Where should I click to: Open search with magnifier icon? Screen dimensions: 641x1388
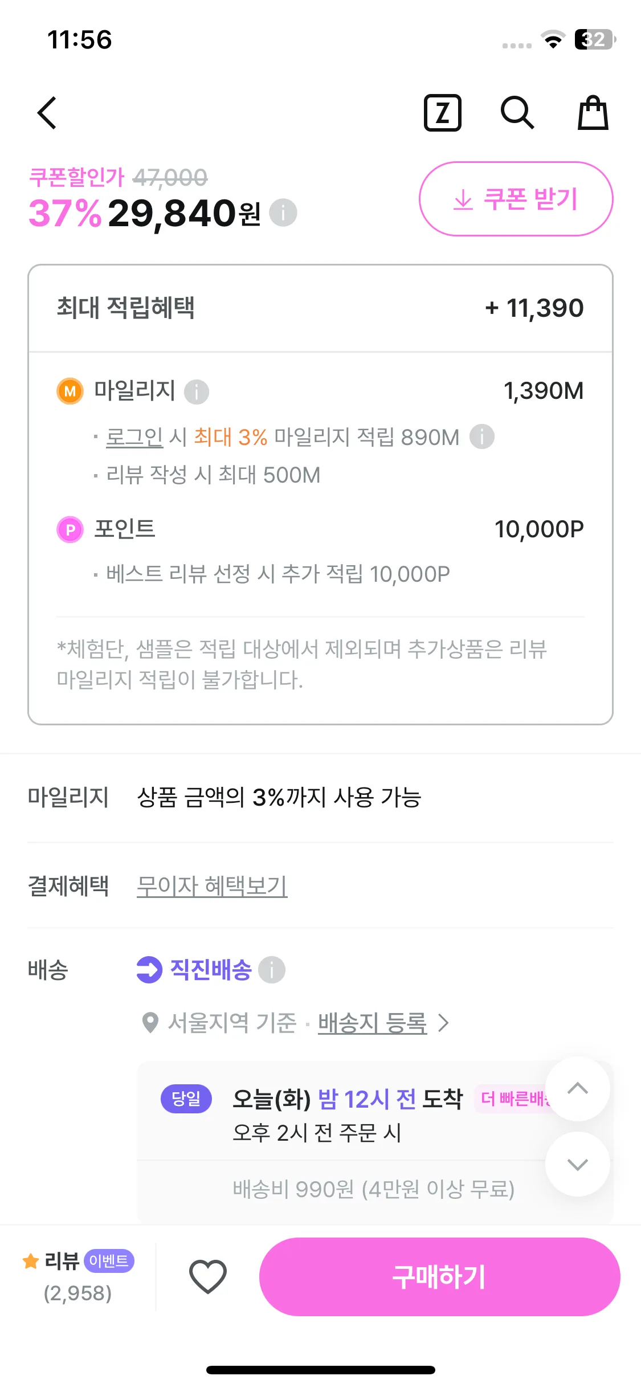[x=517, y=113]
